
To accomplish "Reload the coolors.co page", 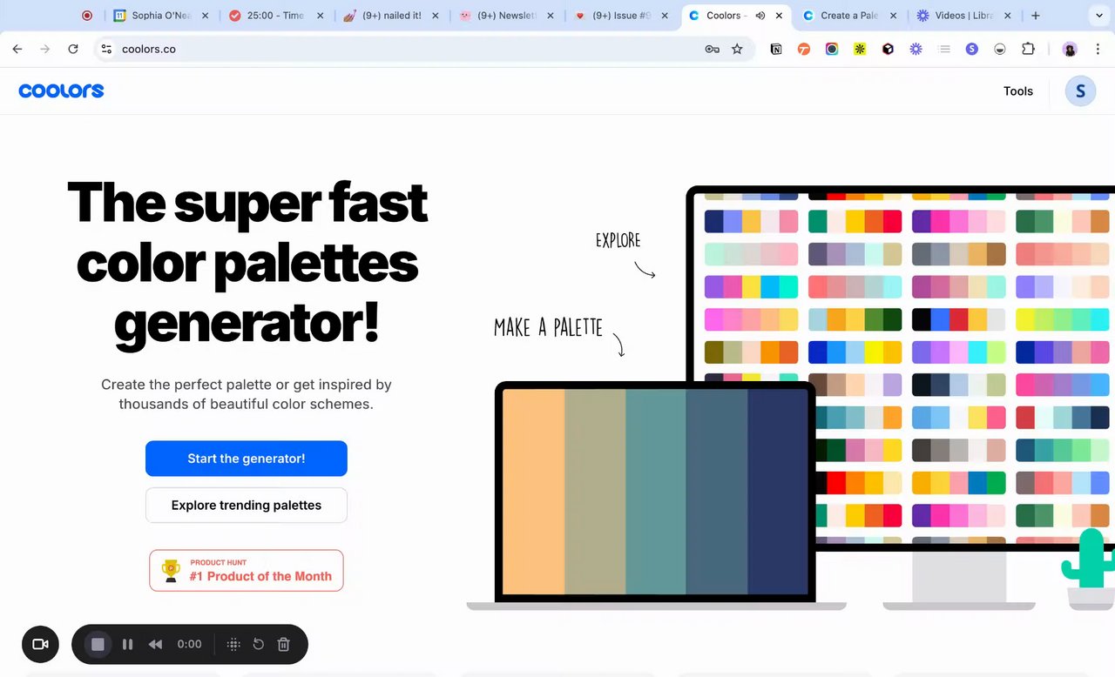I will pyautogui.click(x=73, y=49).
